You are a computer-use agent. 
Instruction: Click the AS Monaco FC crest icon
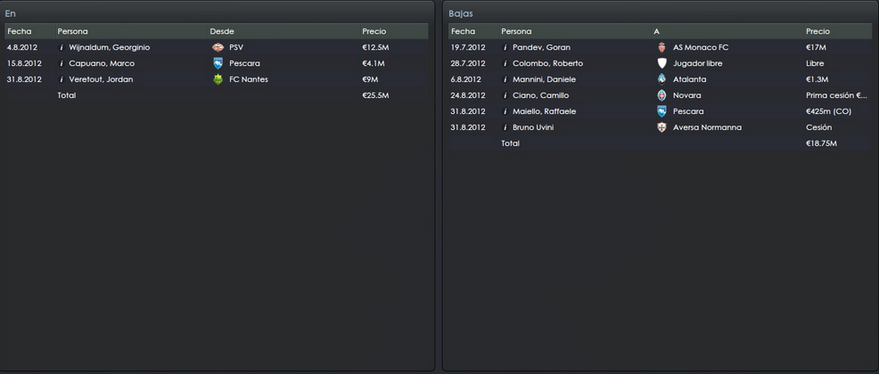coord(662,47)
